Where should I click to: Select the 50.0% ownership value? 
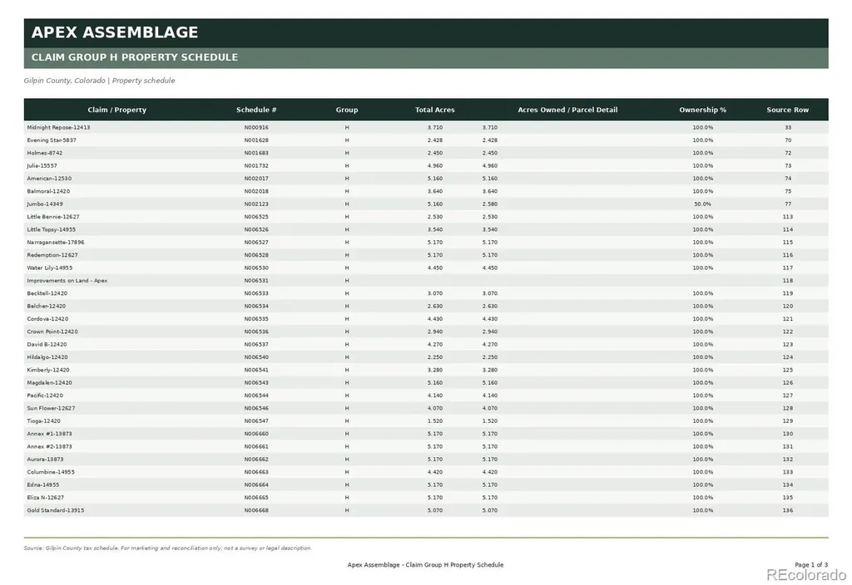(702, 204)
